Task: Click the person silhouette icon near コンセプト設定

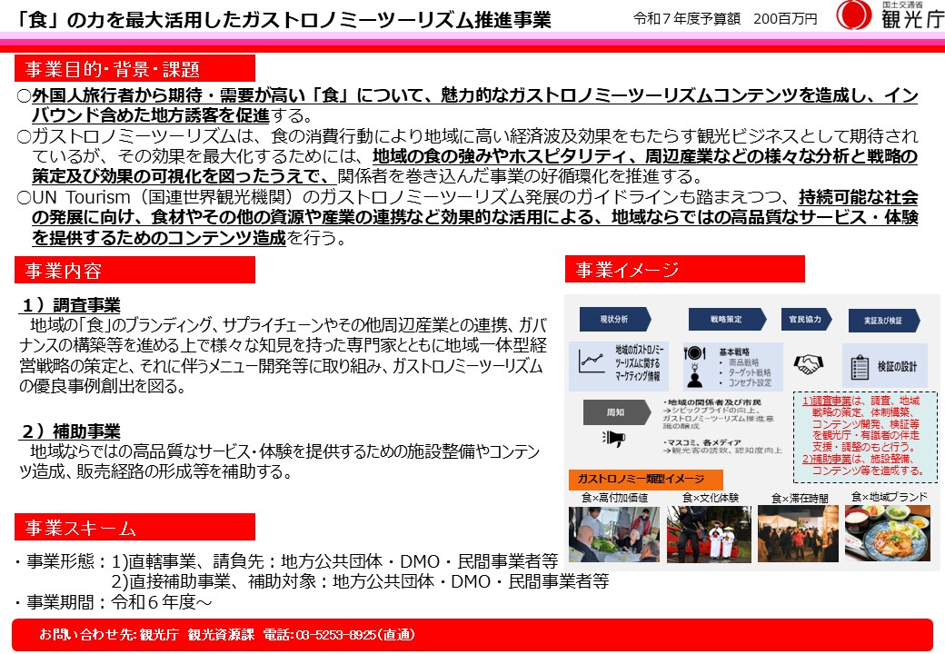Action: [693, 381]
